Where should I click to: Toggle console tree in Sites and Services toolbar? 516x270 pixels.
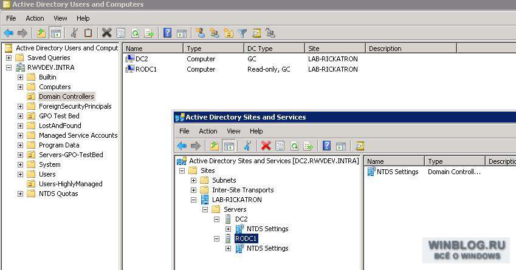[x=229, y=146]
